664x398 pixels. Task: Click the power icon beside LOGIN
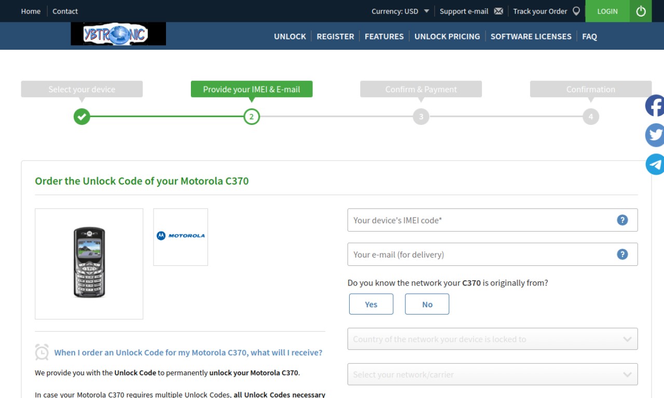[641, 11]
